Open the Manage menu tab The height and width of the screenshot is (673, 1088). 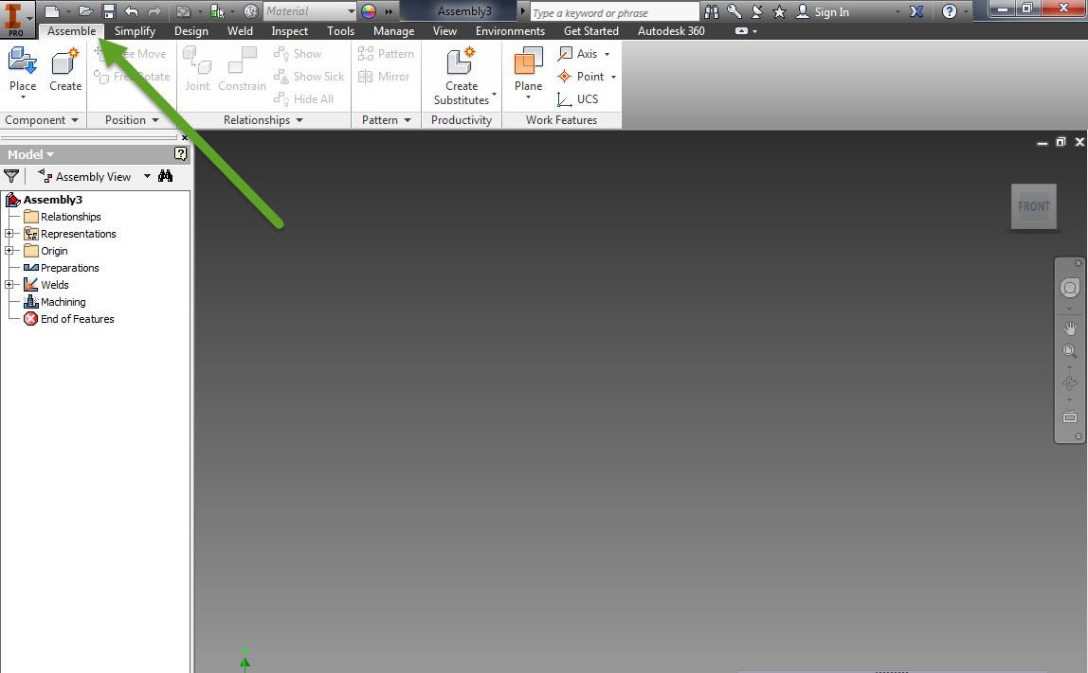tap(392, 30)
